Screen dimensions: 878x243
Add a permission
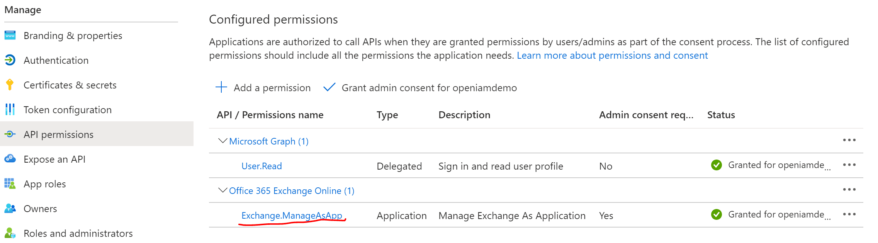[x=263, y=88]
